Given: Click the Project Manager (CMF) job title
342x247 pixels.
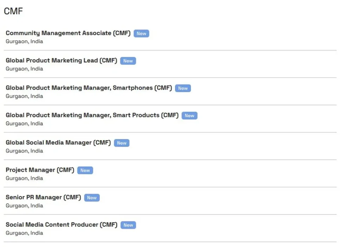Looking at the screenshot, I should point(40,170).
